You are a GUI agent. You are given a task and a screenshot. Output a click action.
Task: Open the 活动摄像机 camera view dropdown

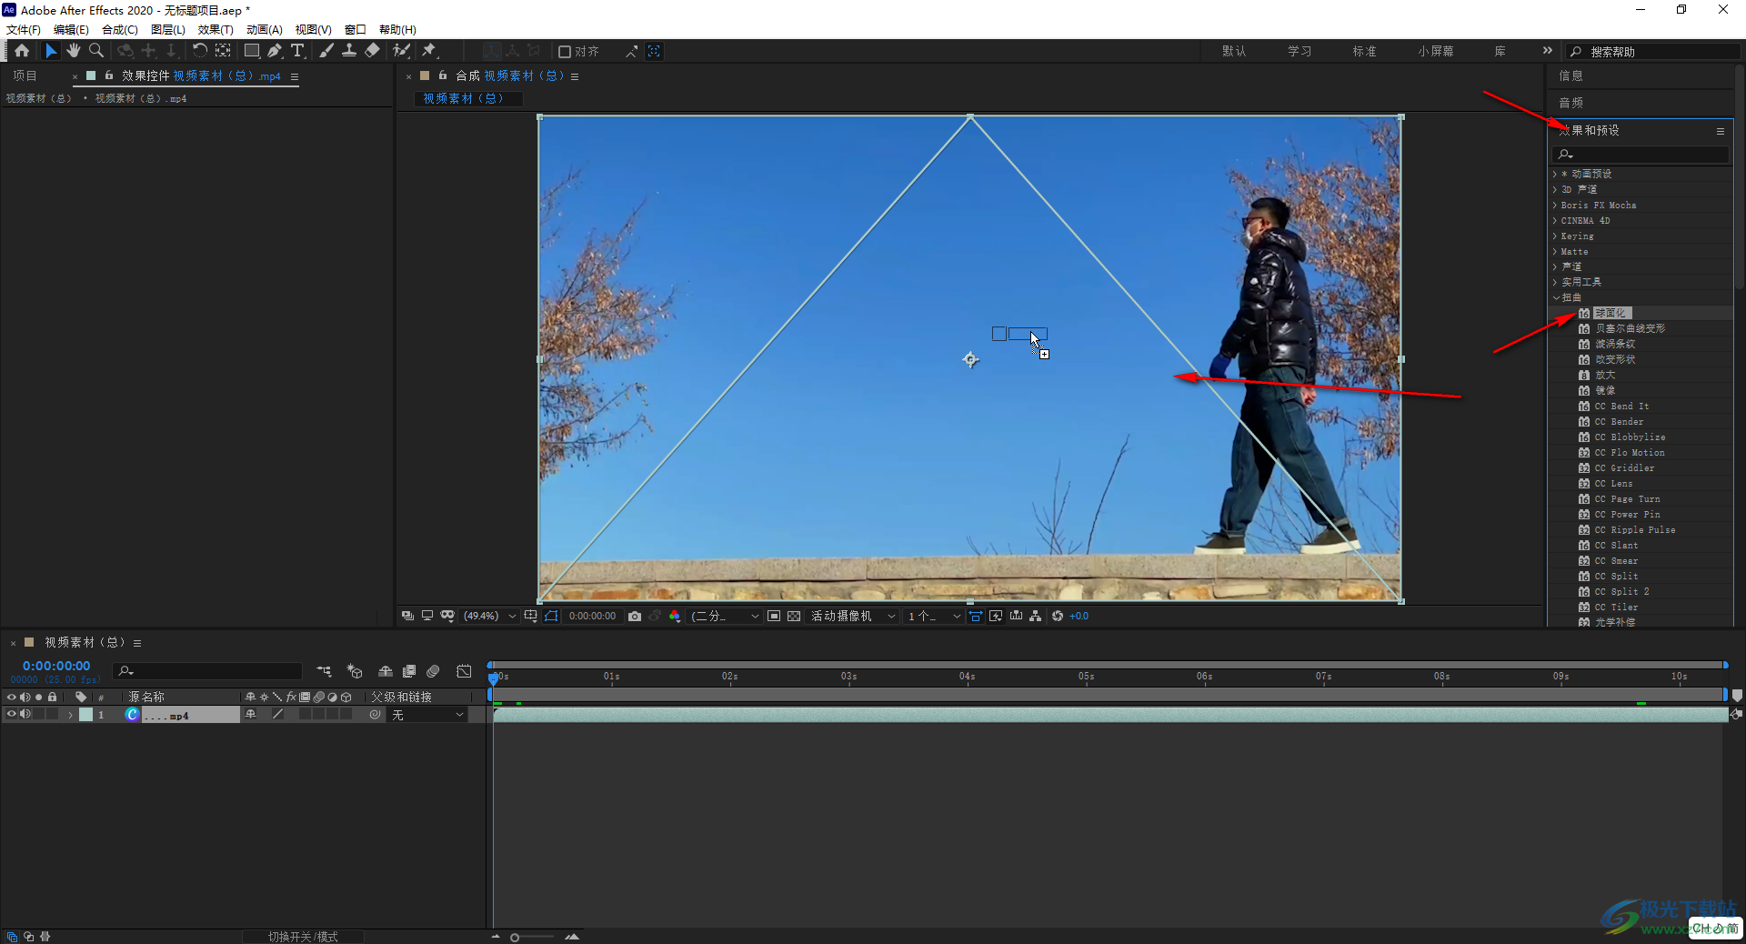click(852, 616)
